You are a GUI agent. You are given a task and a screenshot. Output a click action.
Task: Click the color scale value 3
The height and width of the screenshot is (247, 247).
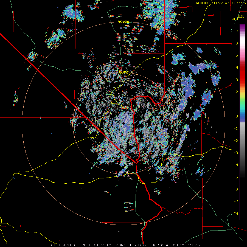(237, 80)
